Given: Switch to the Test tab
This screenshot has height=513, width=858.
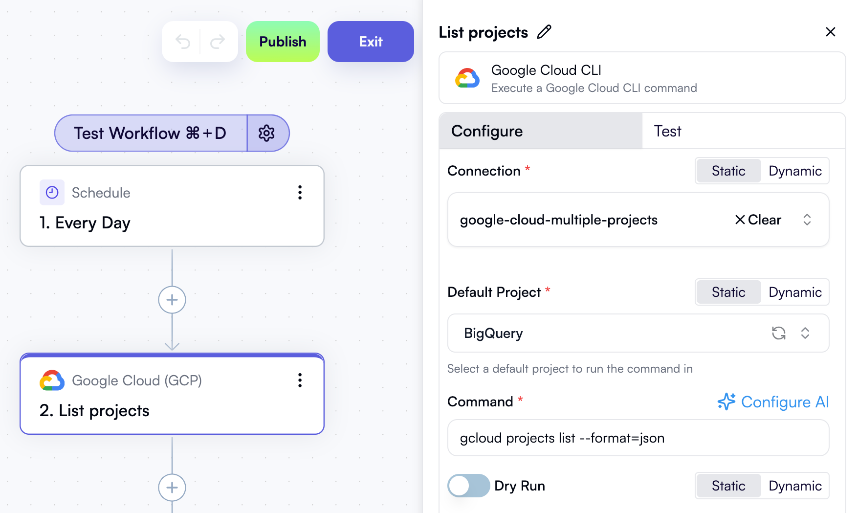Looking at the screenshot, I should click(x=667, y=131).
